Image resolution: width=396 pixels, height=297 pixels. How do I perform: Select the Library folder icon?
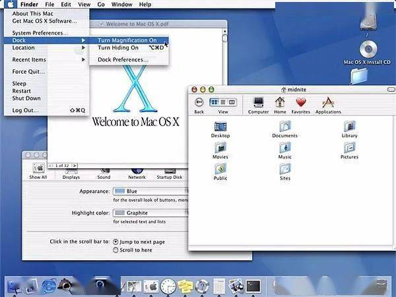click(x=350, y=126)
